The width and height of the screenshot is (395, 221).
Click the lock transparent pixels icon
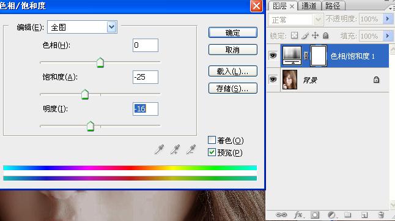coord(294,36)
